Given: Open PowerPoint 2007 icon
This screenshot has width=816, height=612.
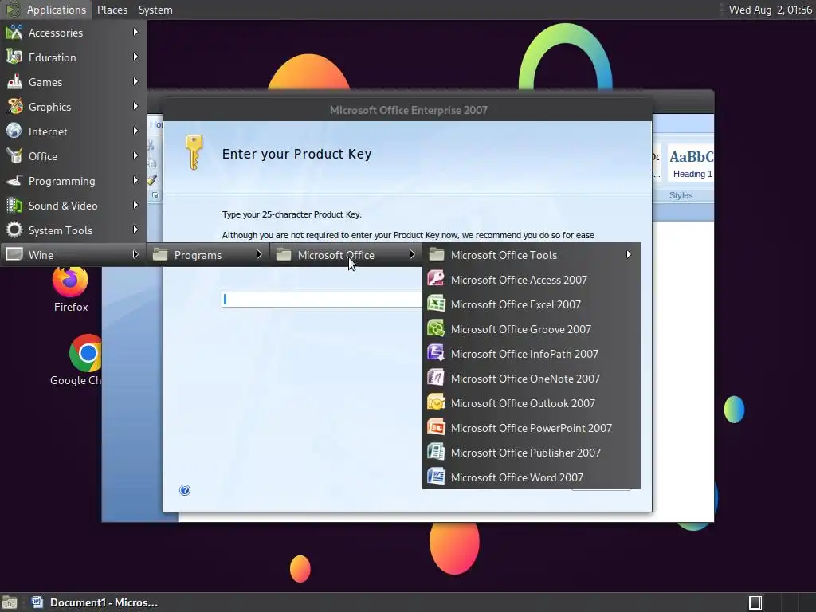Looking at the screenshot, I should tap(436, 428).
